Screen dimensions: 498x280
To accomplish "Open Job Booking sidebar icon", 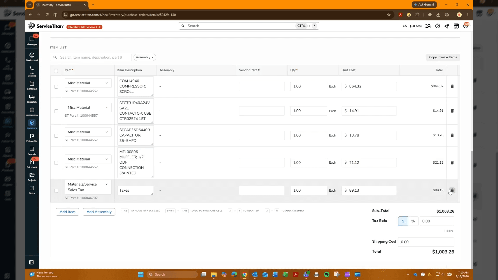I will [x=32, y=71].
